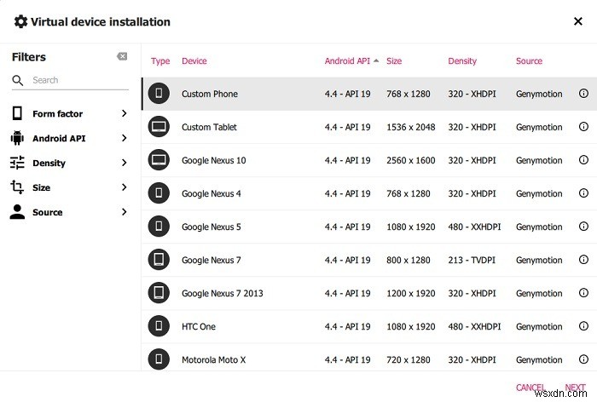
Task: Click the settings gear icon beside the title
Action: (x=20, y=21)
